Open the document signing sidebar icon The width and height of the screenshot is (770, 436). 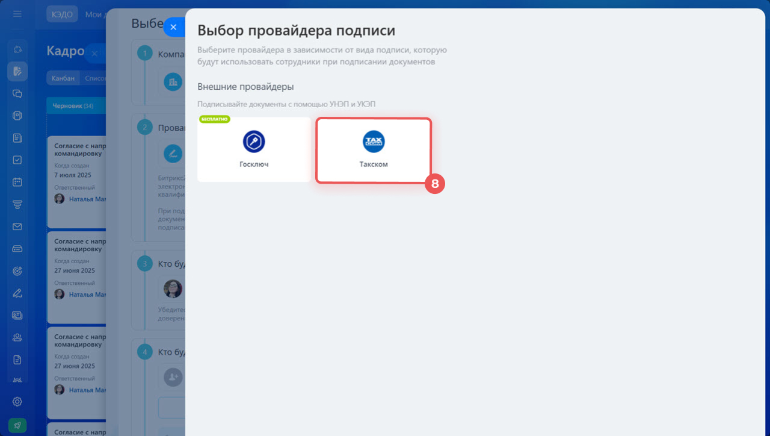(x=17, y=71)
